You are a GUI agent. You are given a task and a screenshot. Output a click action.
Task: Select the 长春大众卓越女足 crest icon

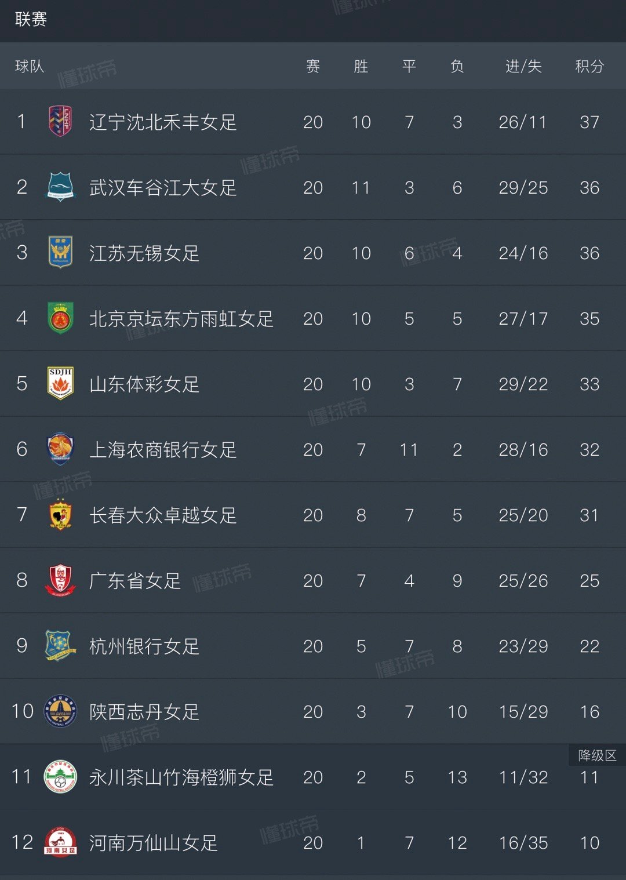pyautogui.click(x=60, y=514)
